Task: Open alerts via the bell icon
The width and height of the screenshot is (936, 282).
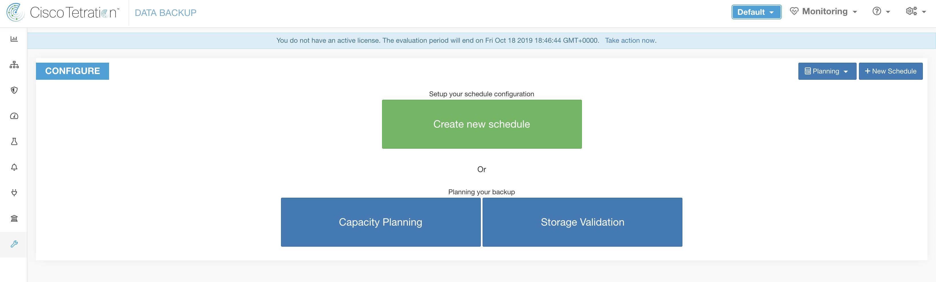Action: click(x=14, y=167)
